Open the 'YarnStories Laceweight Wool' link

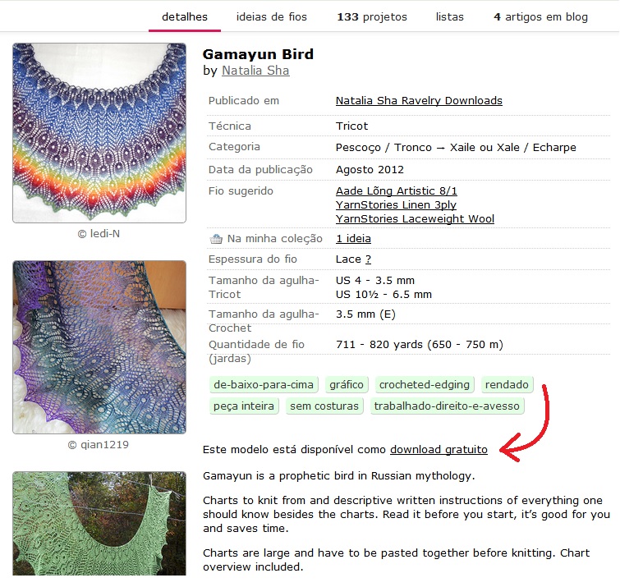pos(415,218)
